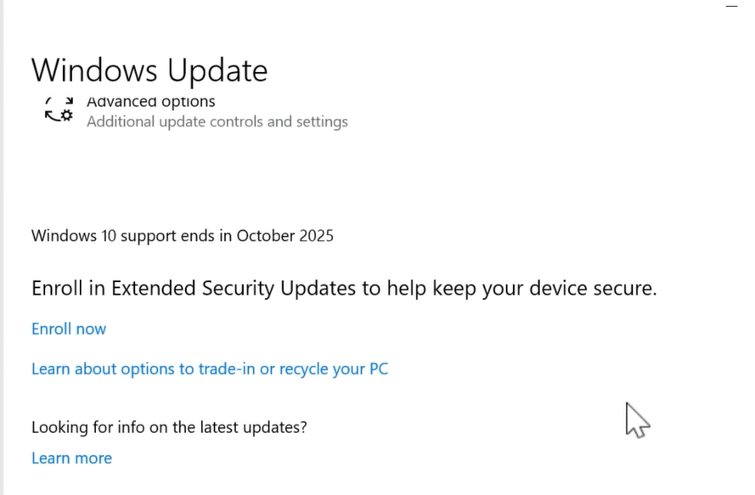The width and height of the screenshot is (755, 495).
Task: Click 'Looking for info on the latest updates?'
Action: 169,427
